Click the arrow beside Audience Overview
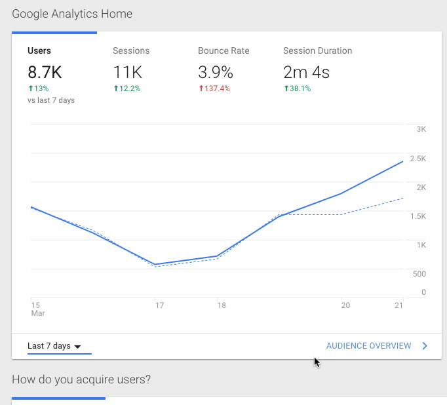The image size is (447, 405). 425,346
